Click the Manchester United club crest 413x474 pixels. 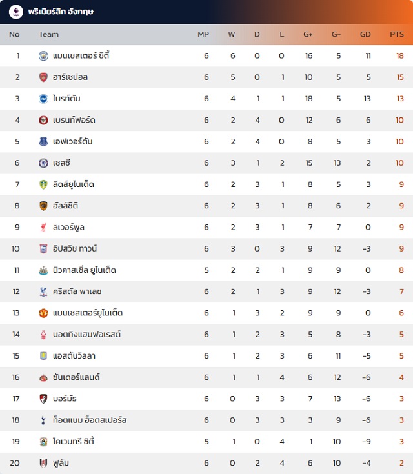(x=44, y=313)
